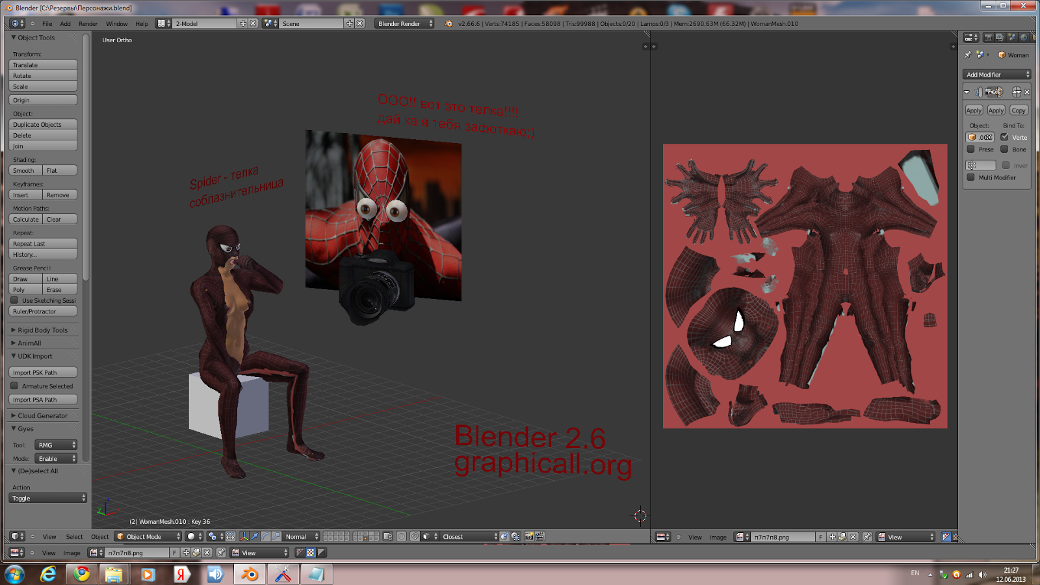Enable Preserve Volume checkbox
Image resolution: width=1040 pixels, height=585 pixels.
971,149
